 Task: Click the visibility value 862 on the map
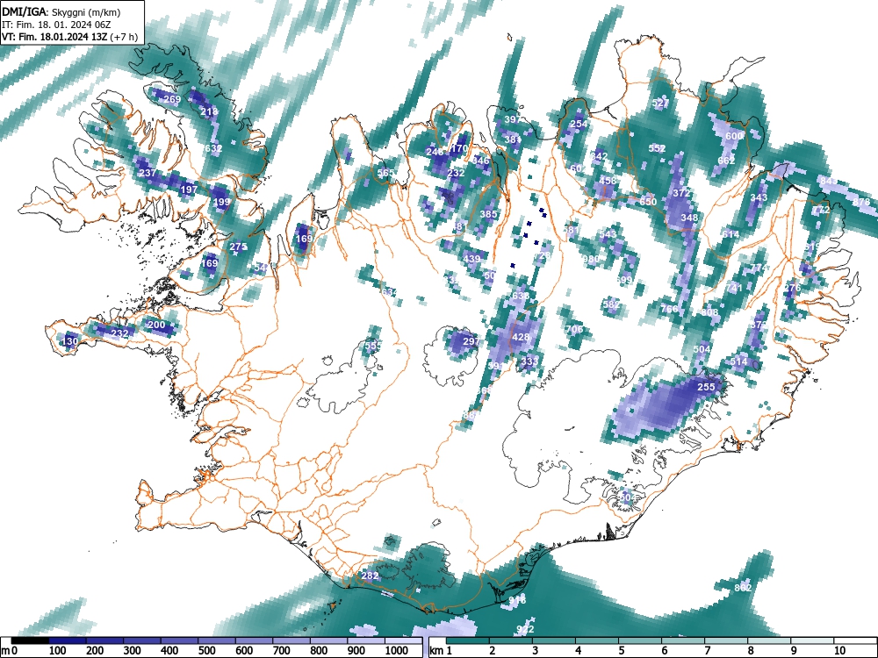click(x=743, y=588)
